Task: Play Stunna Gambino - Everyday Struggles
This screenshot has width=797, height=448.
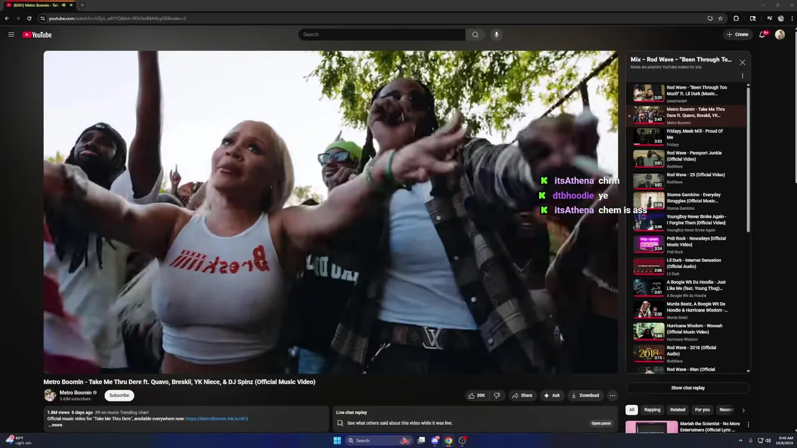Action: click(687, 200)
